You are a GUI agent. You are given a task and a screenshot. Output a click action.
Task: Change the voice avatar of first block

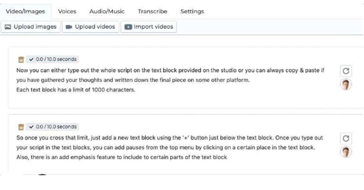click(x=346, y=84)
